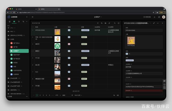This screenshot has width=172, height=111.
Task: Open the notification bell icon
Action: point(155,17)
